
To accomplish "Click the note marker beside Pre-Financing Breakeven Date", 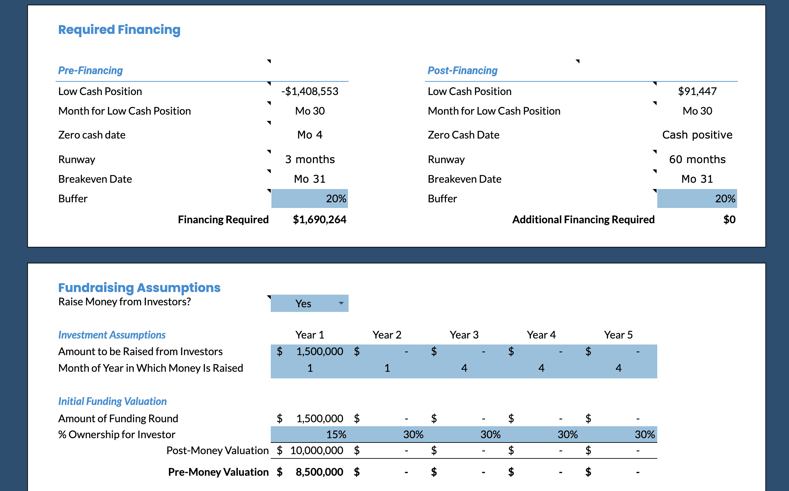I will pyautogui.click(x=269, y=171).
